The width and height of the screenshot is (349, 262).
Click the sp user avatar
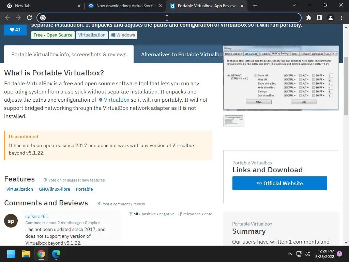11,221
